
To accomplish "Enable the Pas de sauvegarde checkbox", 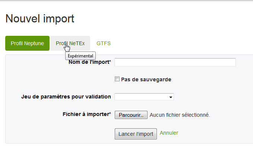I will click(117, 79).
